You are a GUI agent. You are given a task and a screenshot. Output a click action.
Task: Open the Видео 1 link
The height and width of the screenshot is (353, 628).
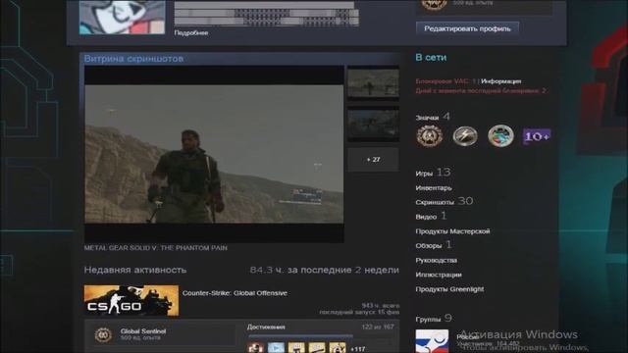(431, 216)
